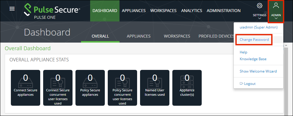This screenshot has width=293, height=116.
Task: Click the Overall Dashboard heading
Action: [28, 48]
